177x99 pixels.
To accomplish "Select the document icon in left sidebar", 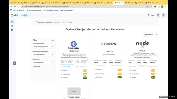I will pyautogui.click(x=12, y=30).
